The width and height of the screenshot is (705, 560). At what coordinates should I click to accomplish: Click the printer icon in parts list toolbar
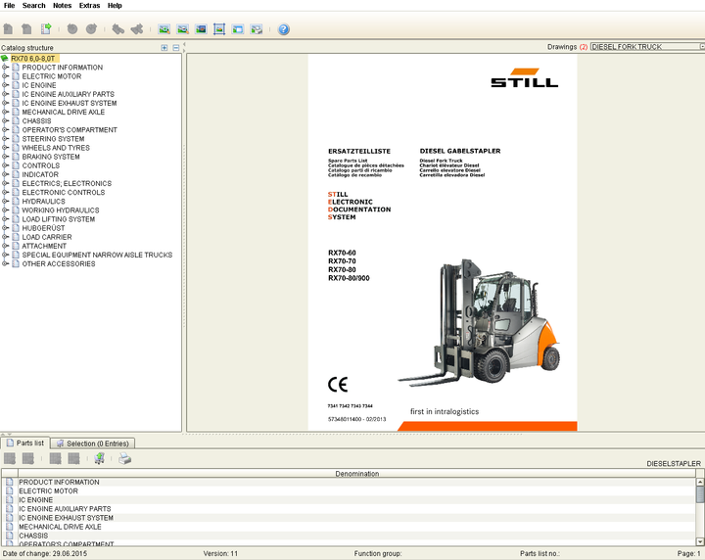click(x=124, y=458)
